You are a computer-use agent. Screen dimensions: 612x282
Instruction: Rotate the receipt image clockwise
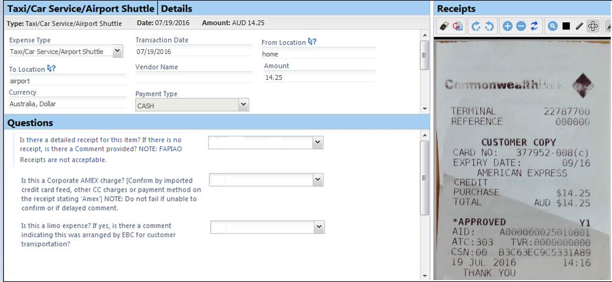tap(476, 26)
